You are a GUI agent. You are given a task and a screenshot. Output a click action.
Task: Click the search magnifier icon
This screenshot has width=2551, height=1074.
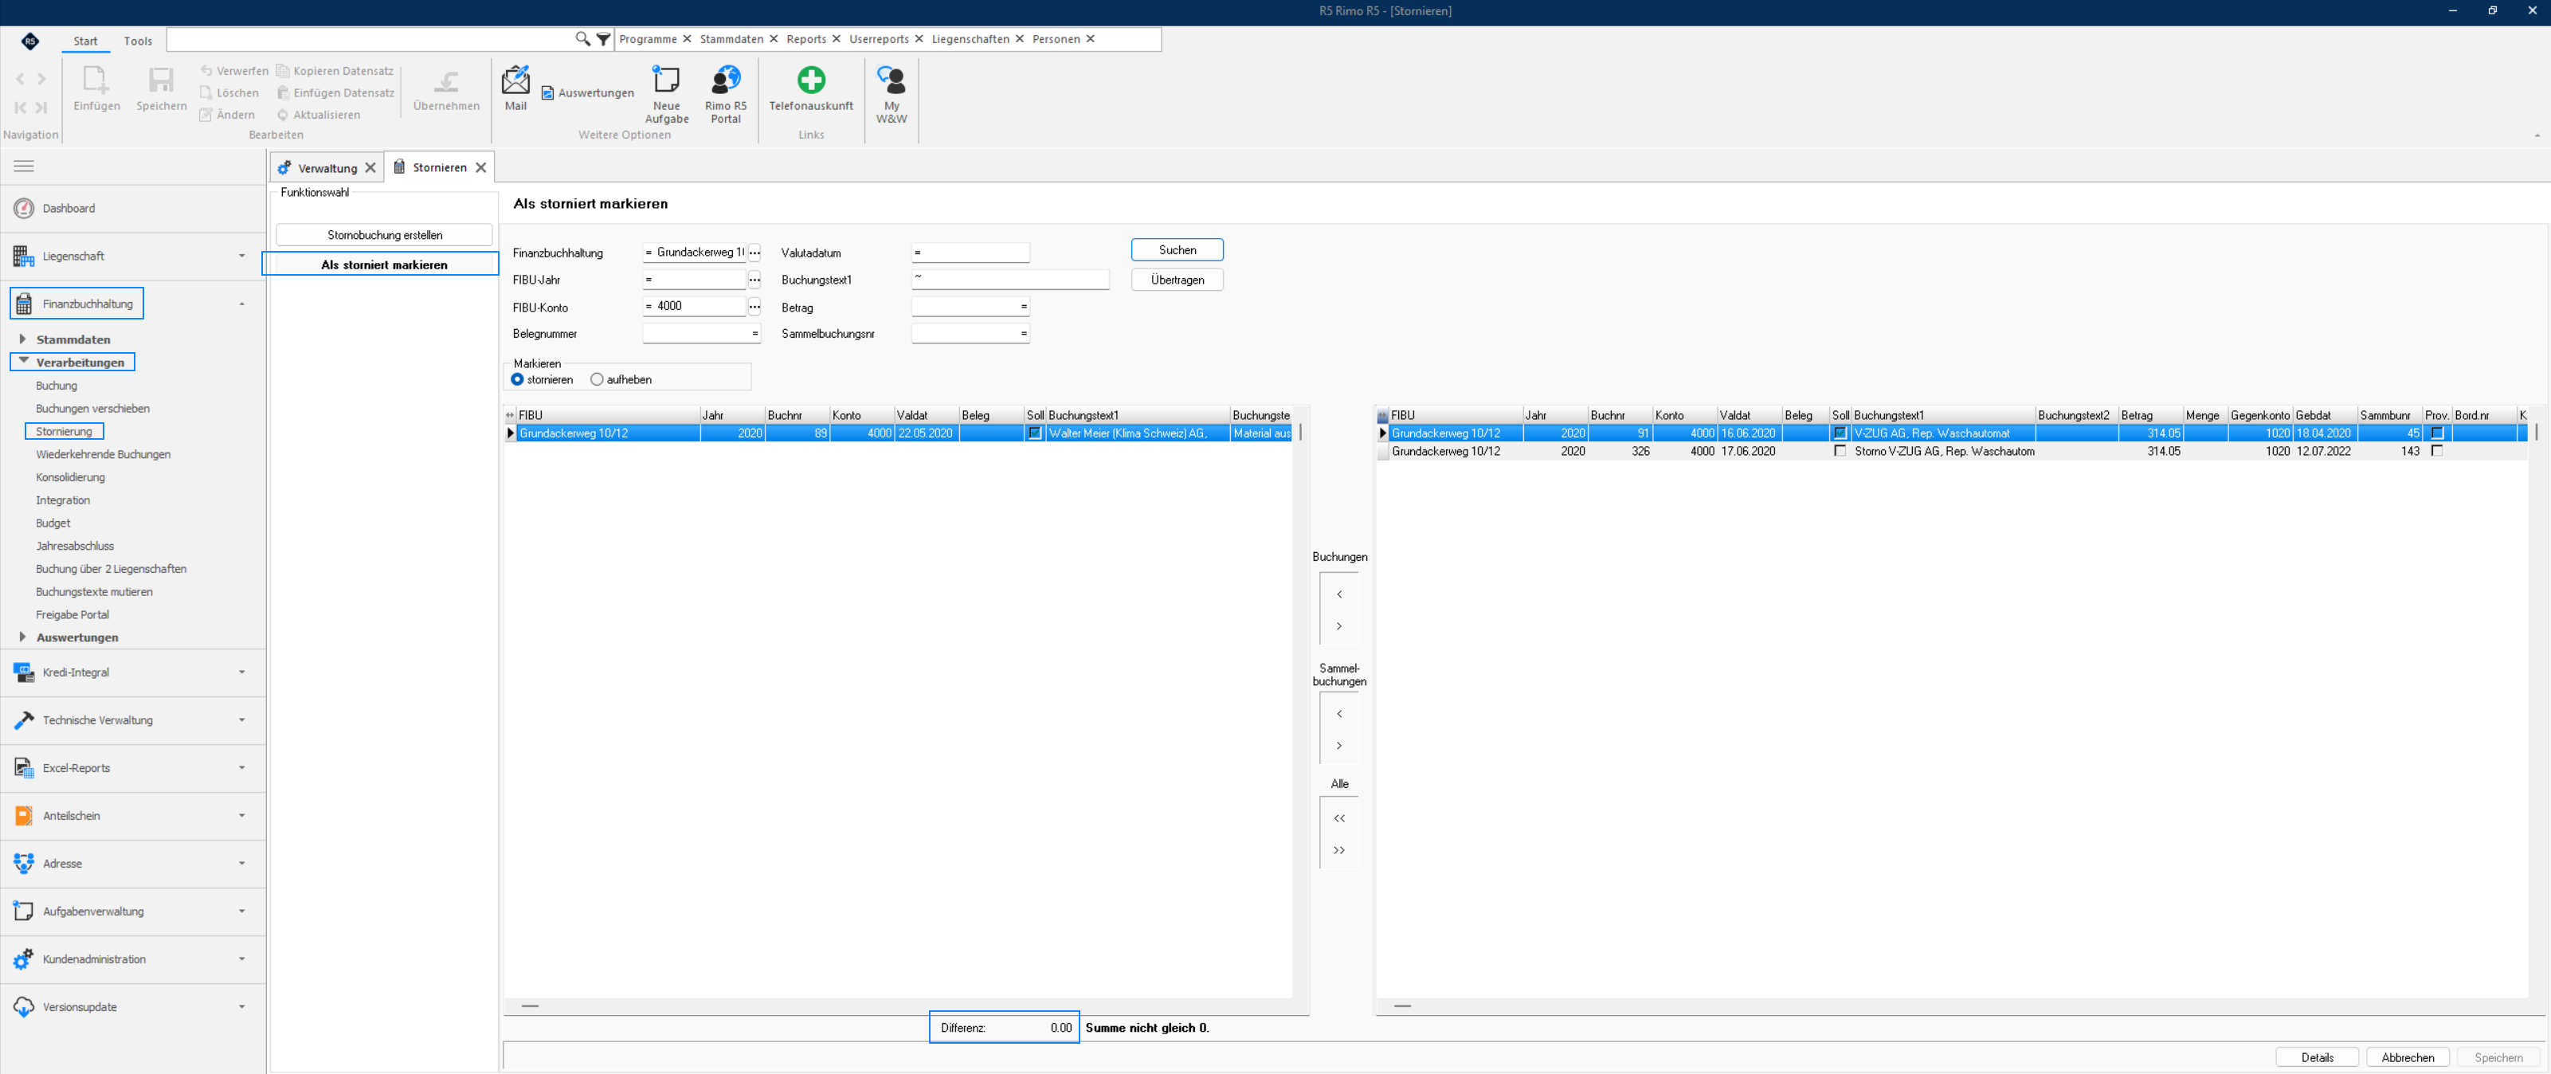(582, 38)
